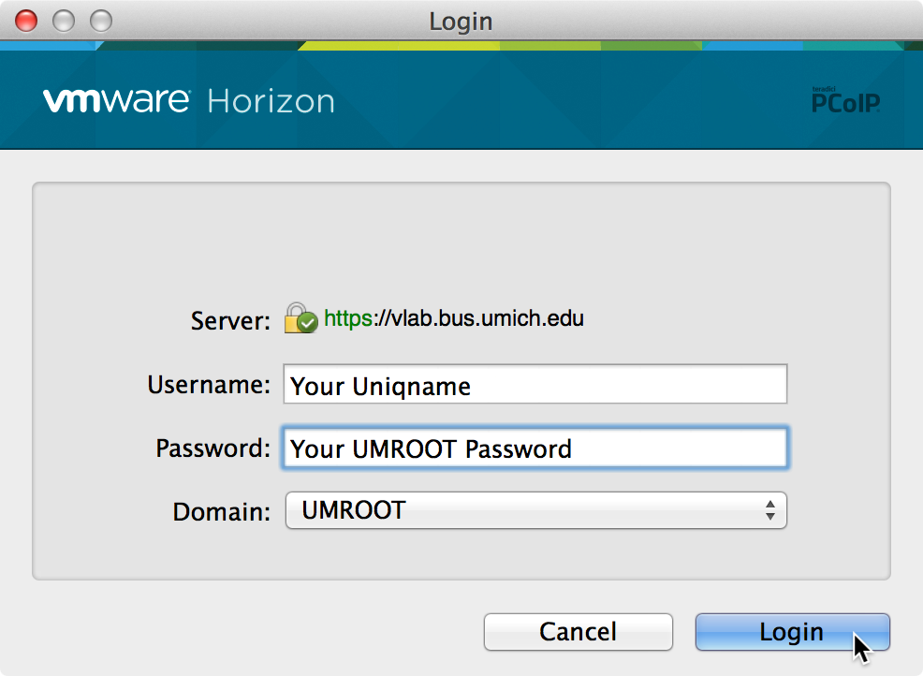Screen dimensions: 923x676
Task: Focus the Password input field
Action: click(x=535, y=448)
